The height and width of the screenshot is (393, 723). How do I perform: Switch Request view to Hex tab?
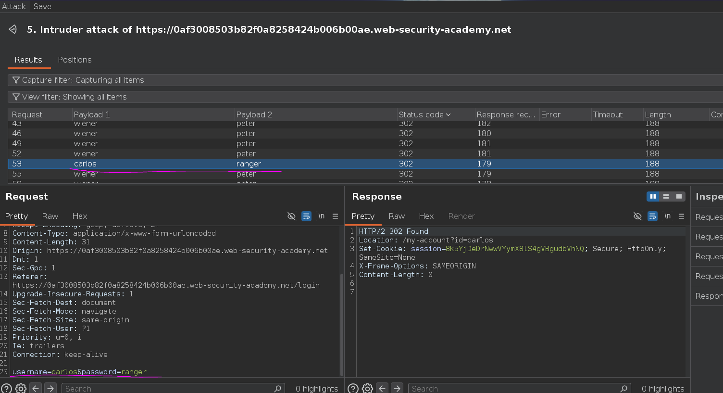[x=80, y=216]
